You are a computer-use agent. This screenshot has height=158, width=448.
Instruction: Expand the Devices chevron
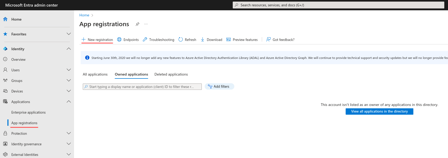click(x=69, y=91)
